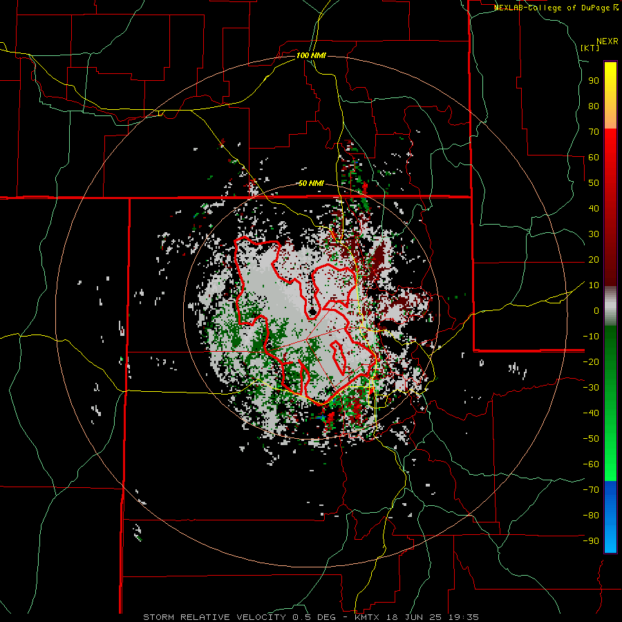Click the "-40" scale value
The width and height of the screenshot is (622, 622).
591,413
